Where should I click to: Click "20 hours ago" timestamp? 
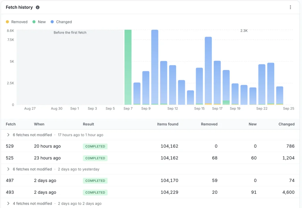point(47,146)
